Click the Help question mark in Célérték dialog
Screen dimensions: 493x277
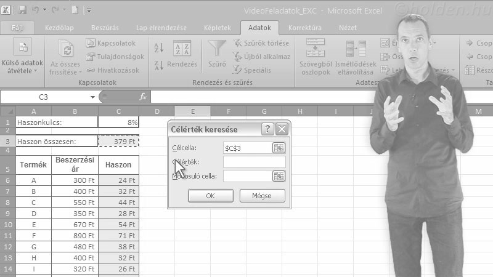[267, 129]
